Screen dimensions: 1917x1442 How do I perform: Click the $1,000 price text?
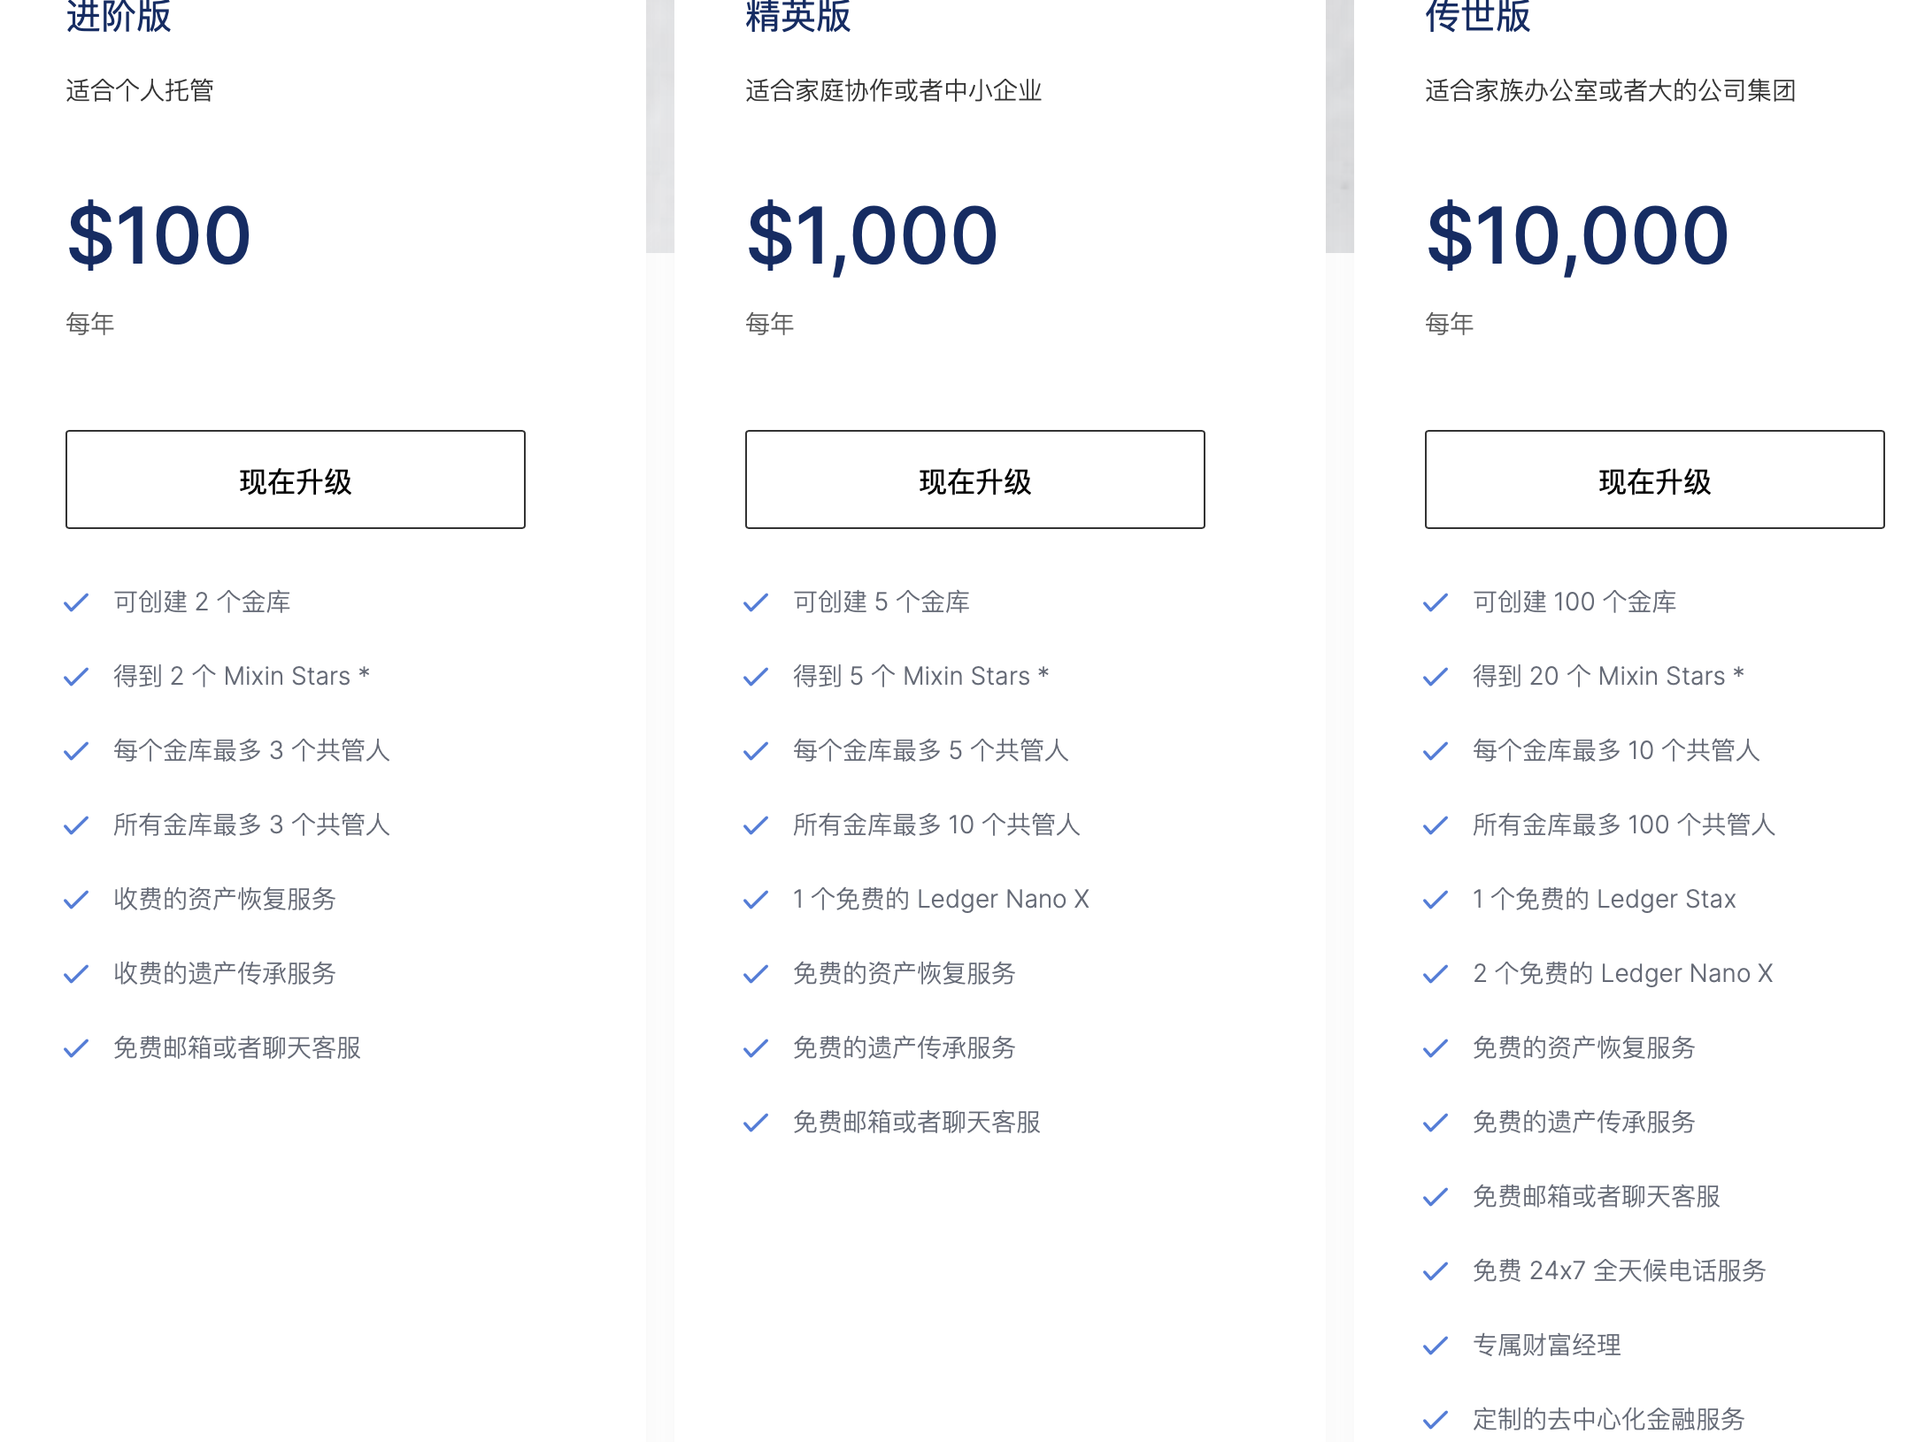(872, 235)
